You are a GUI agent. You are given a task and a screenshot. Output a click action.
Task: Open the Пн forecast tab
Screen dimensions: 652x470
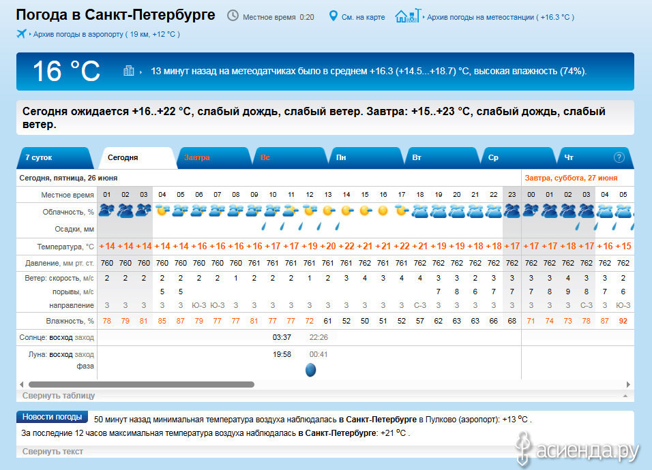[366, 158]
